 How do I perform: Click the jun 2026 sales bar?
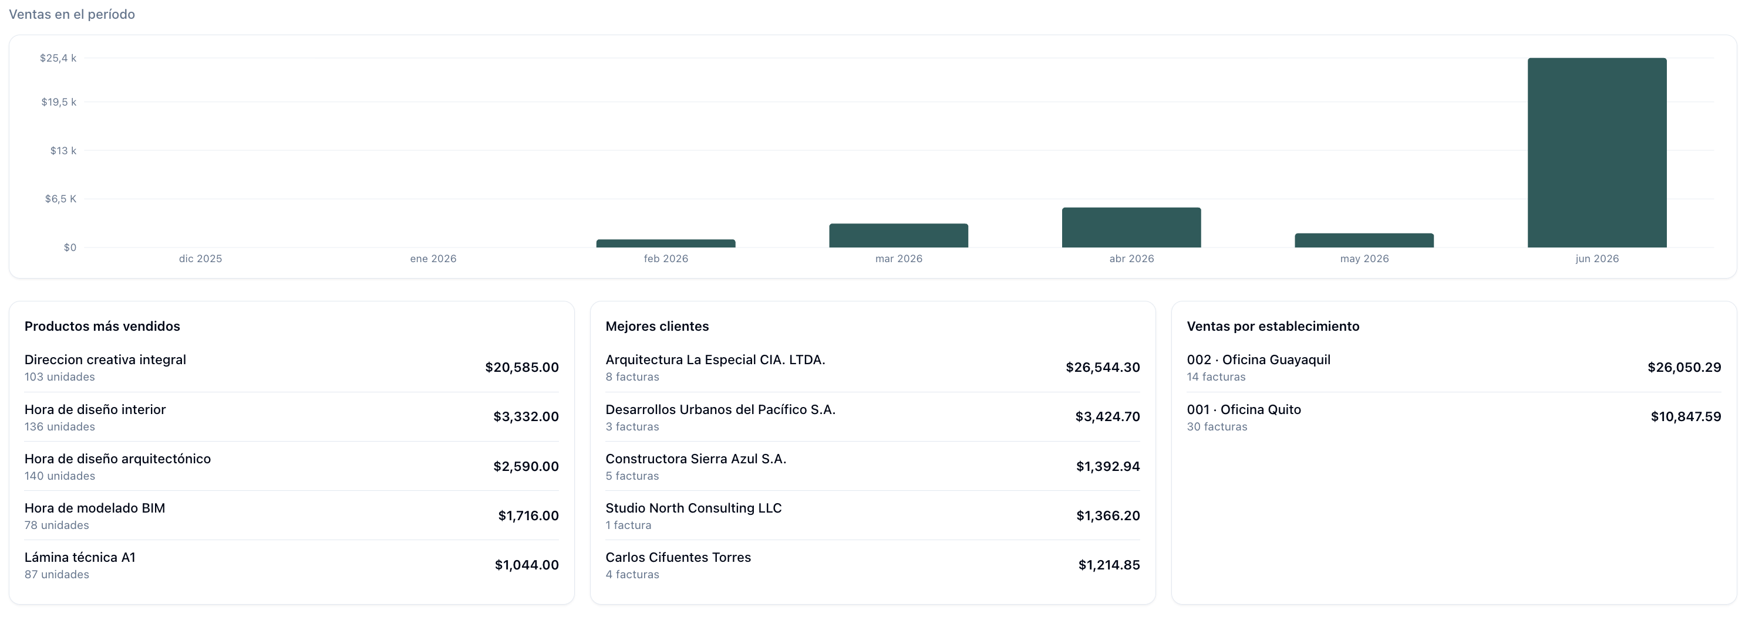pyautogui.click(x=1596, y=153)
